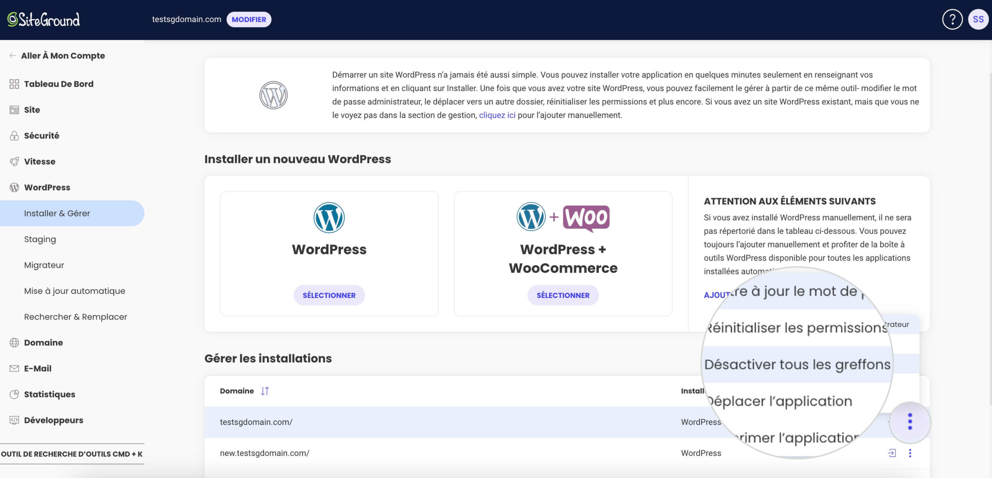992x478 pixels.
Task: Click WordPress cell in new.testsgdomain.com row
Action: tap(701, 453)
